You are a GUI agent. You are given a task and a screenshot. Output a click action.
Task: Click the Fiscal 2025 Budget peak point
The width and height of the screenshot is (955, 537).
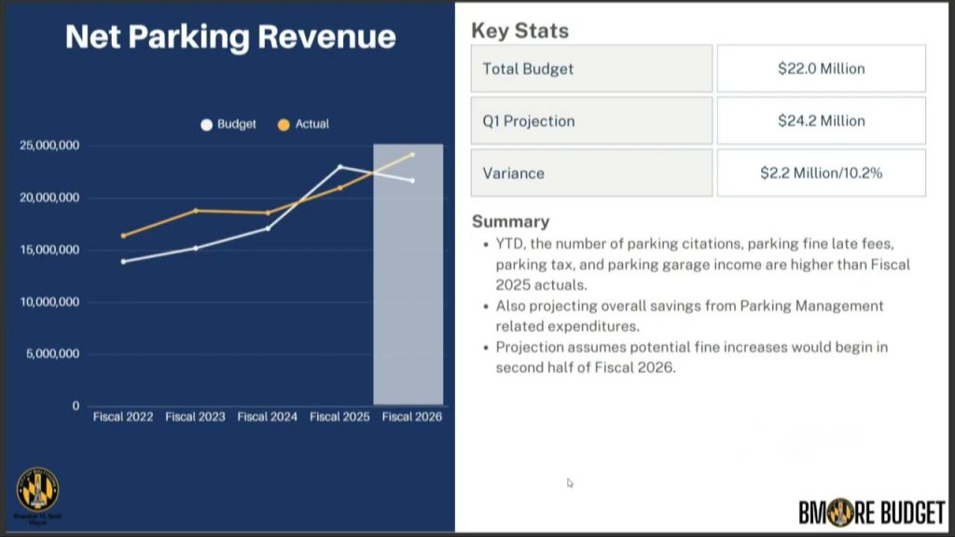(339, 166)
